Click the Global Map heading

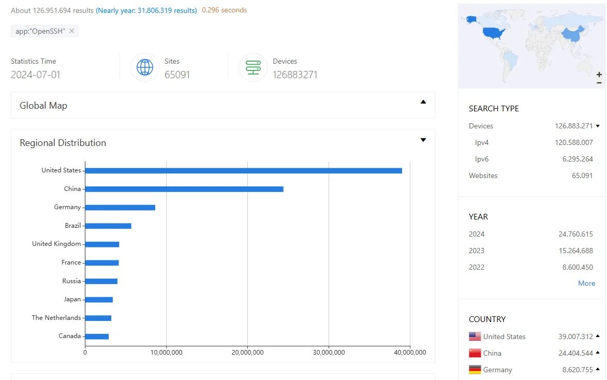point(43,106)
